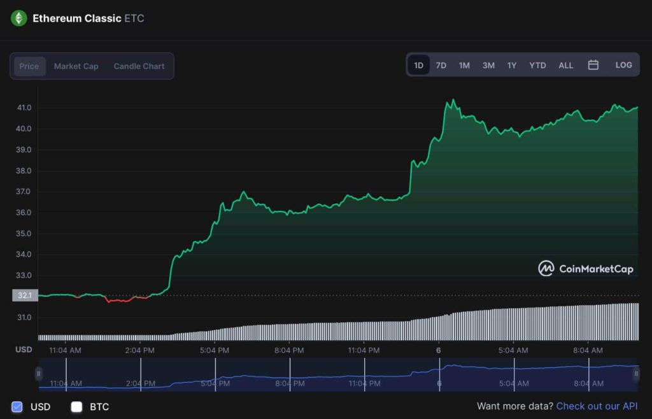
Task: Select the 1D time range
Action: pyautogui.click(x=418, y=66)
